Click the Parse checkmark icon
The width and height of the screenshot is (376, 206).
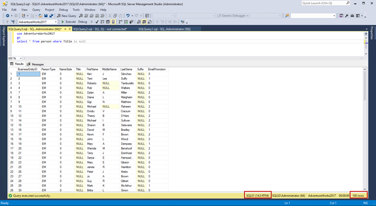97,22
